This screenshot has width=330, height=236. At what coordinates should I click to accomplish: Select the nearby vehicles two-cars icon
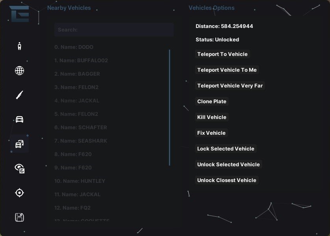(x=19, y=144)
